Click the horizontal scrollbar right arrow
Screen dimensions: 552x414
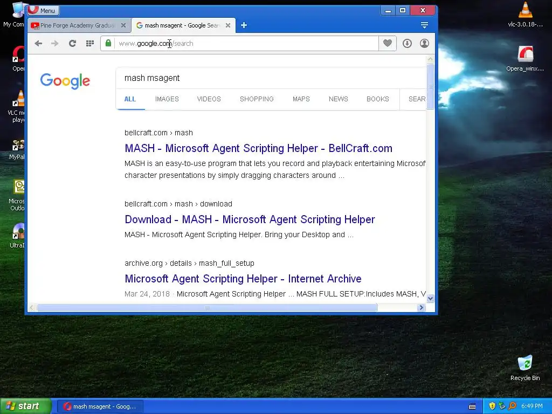coord(421,307)
